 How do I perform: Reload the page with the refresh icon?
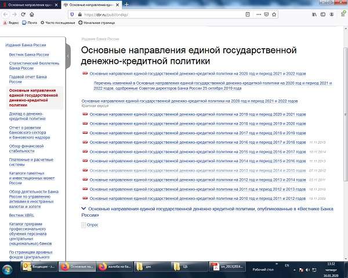[x=23, y=14]
